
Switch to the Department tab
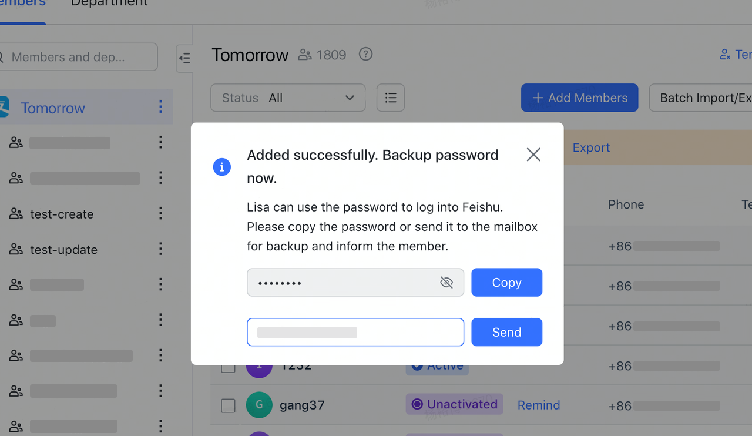[109, 4]
